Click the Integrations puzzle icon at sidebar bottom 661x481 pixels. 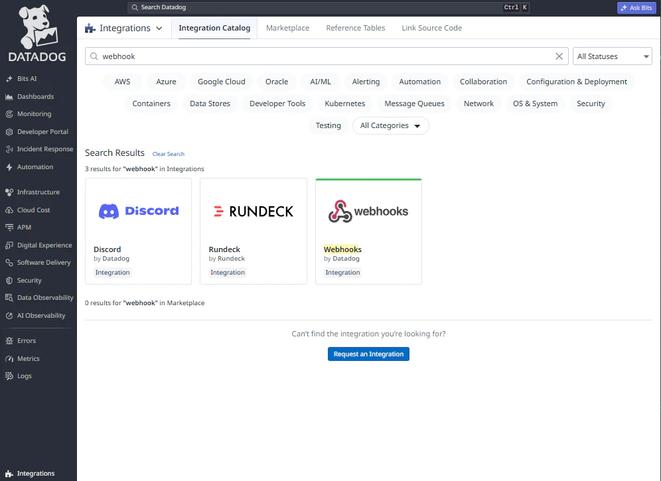[9, 474]
